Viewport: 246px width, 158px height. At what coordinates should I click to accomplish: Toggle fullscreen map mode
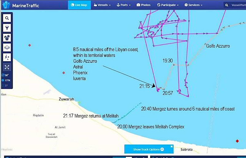pos(7,67)
